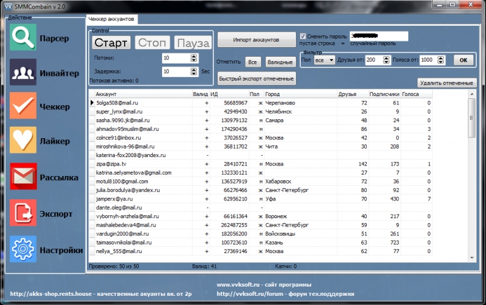The height and width of the screenshot is (305, 486).
Task: Open the Парсер magnifier icon
Action: click(23, 37)
